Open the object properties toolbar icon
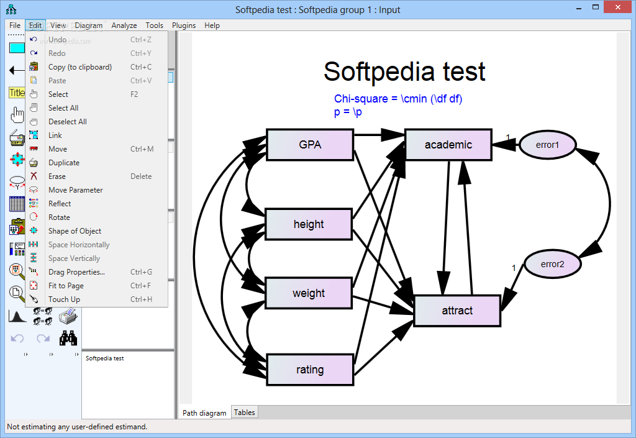636x438 pixels. (x=17, y=249)
